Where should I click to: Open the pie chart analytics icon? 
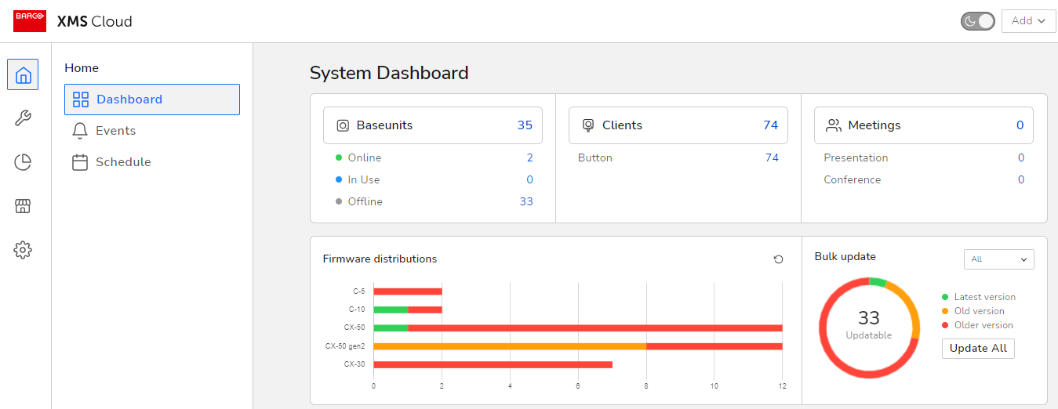point(23,162)
